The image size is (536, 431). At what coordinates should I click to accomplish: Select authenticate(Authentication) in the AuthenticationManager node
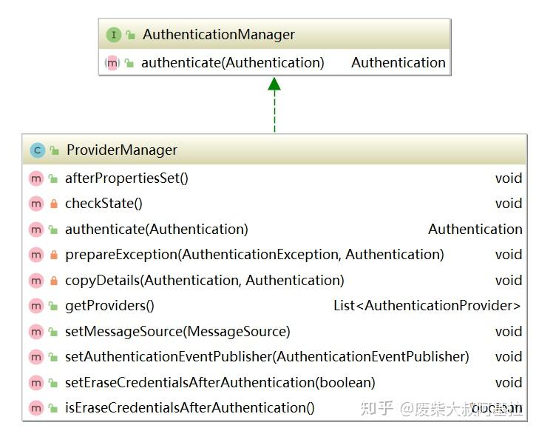(233, 63)
